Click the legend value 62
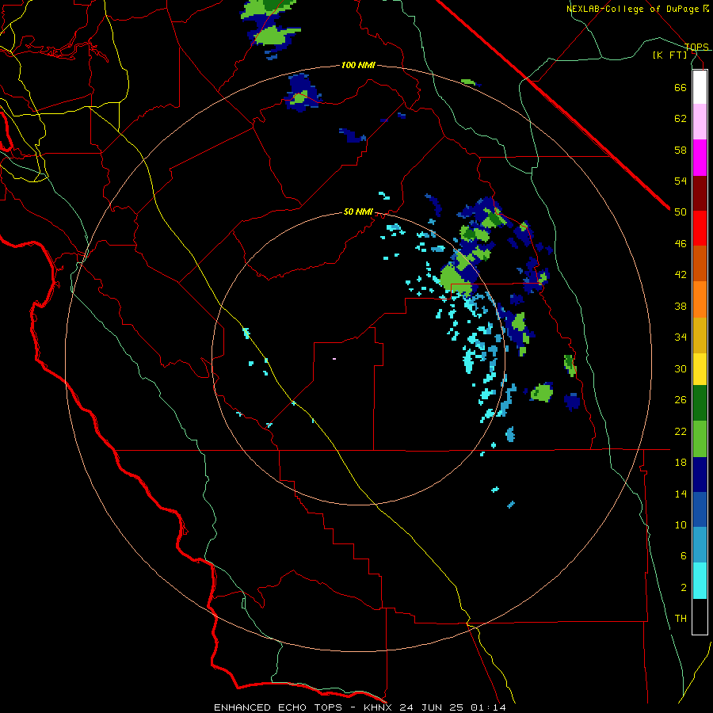This screenshot has height=713, width=713. click(681, 119)
